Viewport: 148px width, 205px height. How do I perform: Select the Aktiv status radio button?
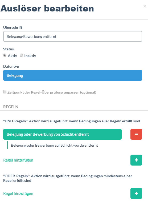tap(5, 55)
